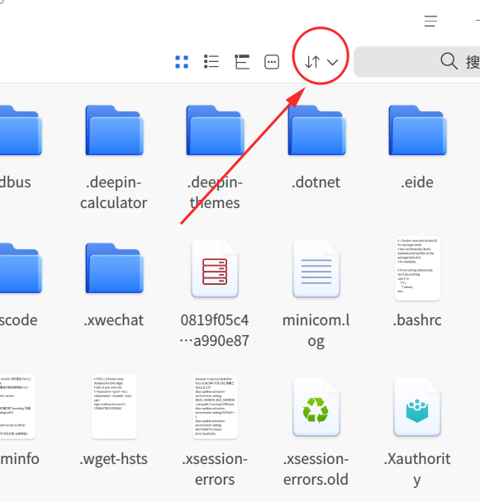Select the dbus folder icon
Image resolution: width=480 pixels, height=502 pixels.
[20, 130]
